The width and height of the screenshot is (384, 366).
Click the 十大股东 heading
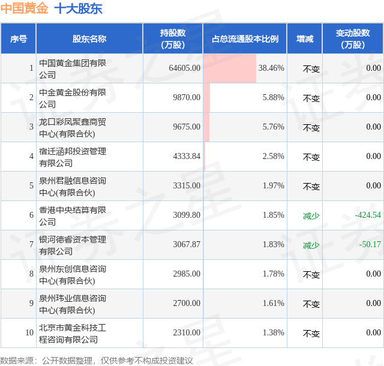click(x=78, y=8)
